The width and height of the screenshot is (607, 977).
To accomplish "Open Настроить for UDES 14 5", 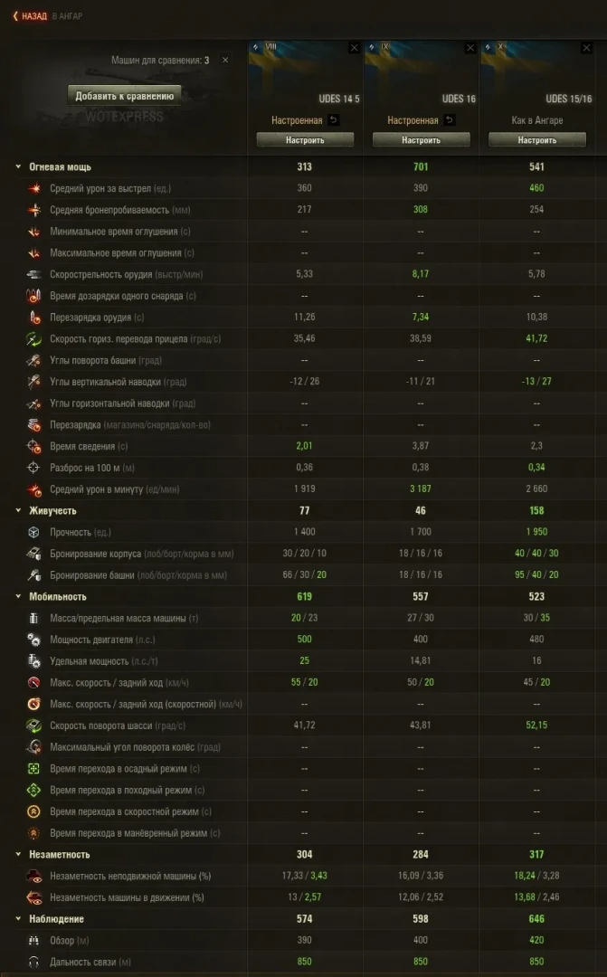I will click(x=305, y=140).
